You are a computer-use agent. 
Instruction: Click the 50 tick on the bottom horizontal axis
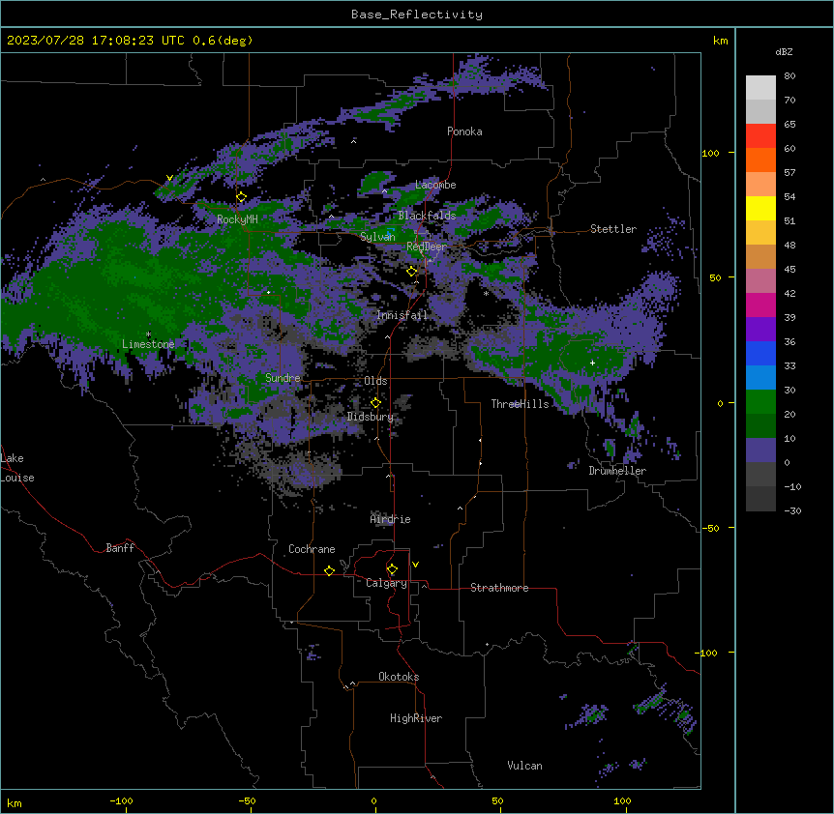point(497,800)
